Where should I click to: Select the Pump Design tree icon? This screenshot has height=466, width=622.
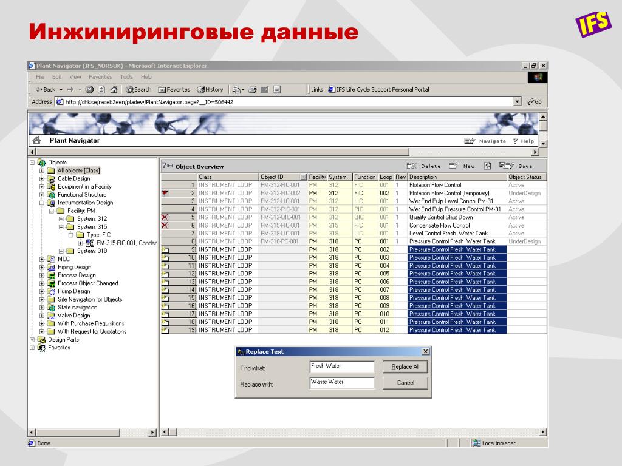point(51,292)
